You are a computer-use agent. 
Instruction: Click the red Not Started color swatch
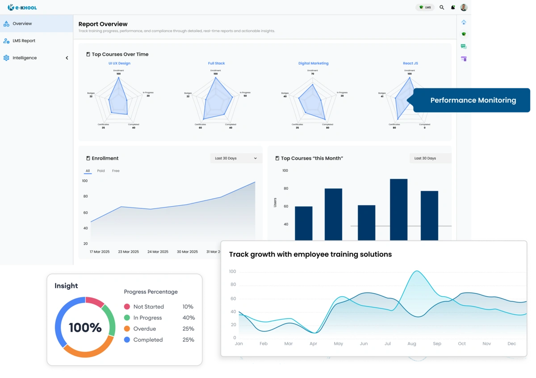click(x=127, y=307)
